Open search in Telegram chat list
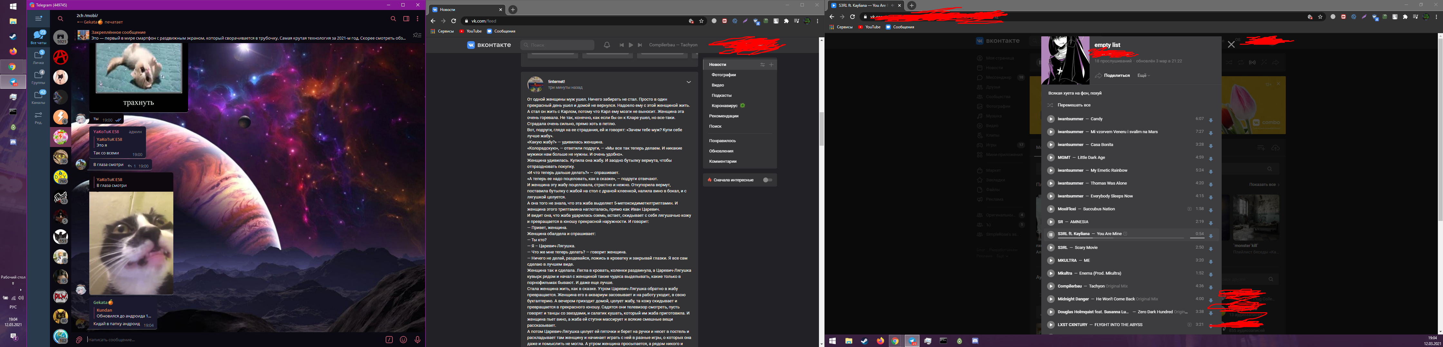The image size is (1443, 347). [61, 18]
